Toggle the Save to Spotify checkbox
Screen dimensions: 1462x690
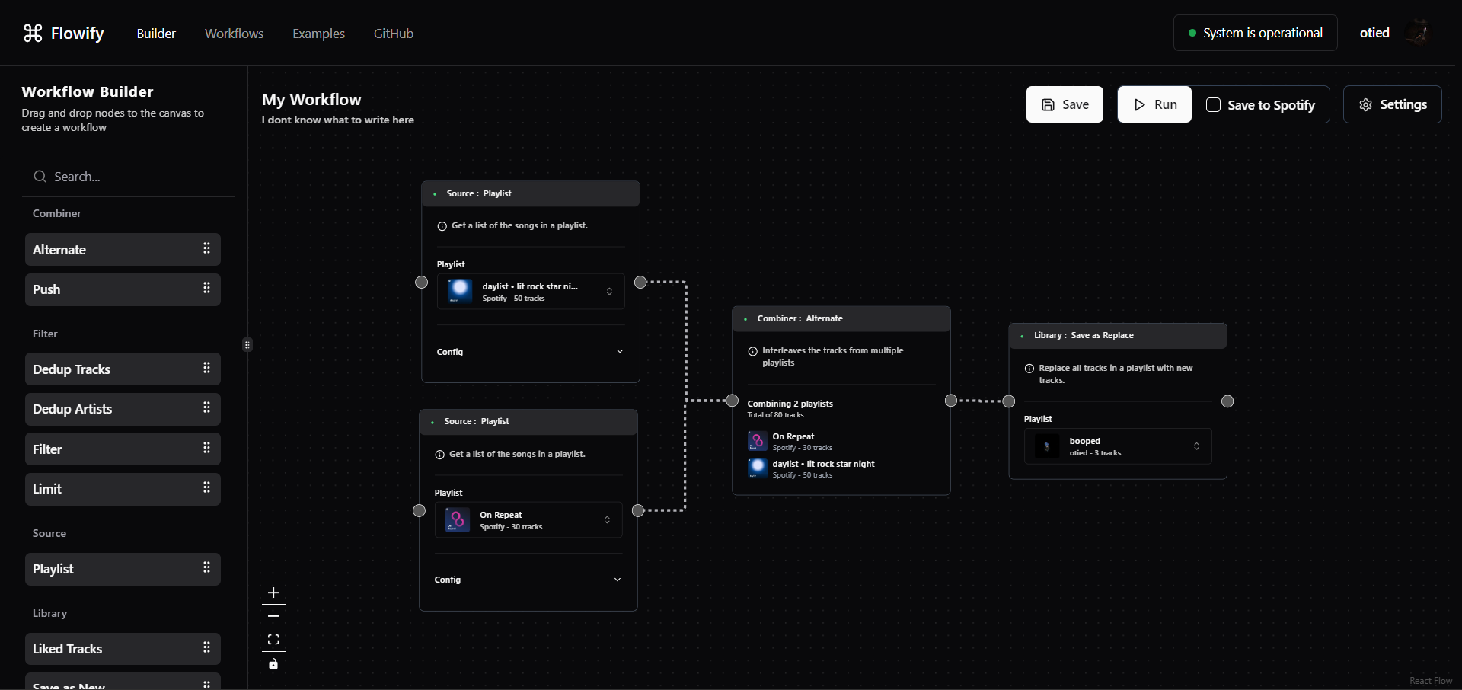pyautogui.click(x=1214, y=104)
